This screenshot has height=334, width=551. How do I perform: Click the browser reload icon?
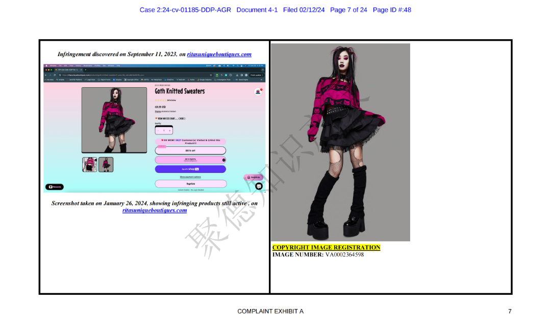pos(55,75)
